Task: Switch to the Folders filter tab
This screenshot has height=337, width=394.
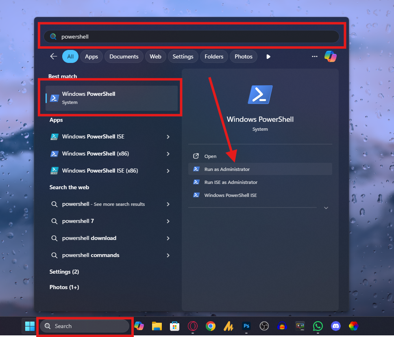Action: click(x=214, y=56)
